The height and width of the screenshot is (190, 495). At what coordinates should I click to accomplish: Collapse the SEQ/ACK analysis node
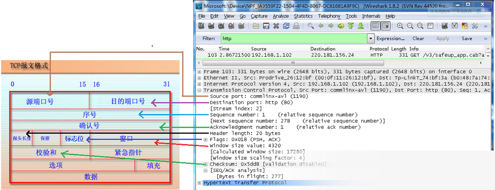click(x=205, y=170)
